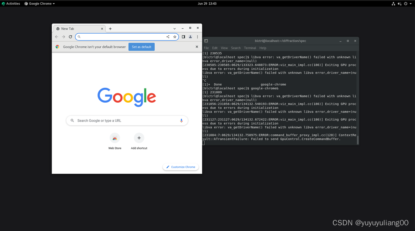415x231 pixels.
Task: Minimize the Chrome window
Action: (183, 28)
